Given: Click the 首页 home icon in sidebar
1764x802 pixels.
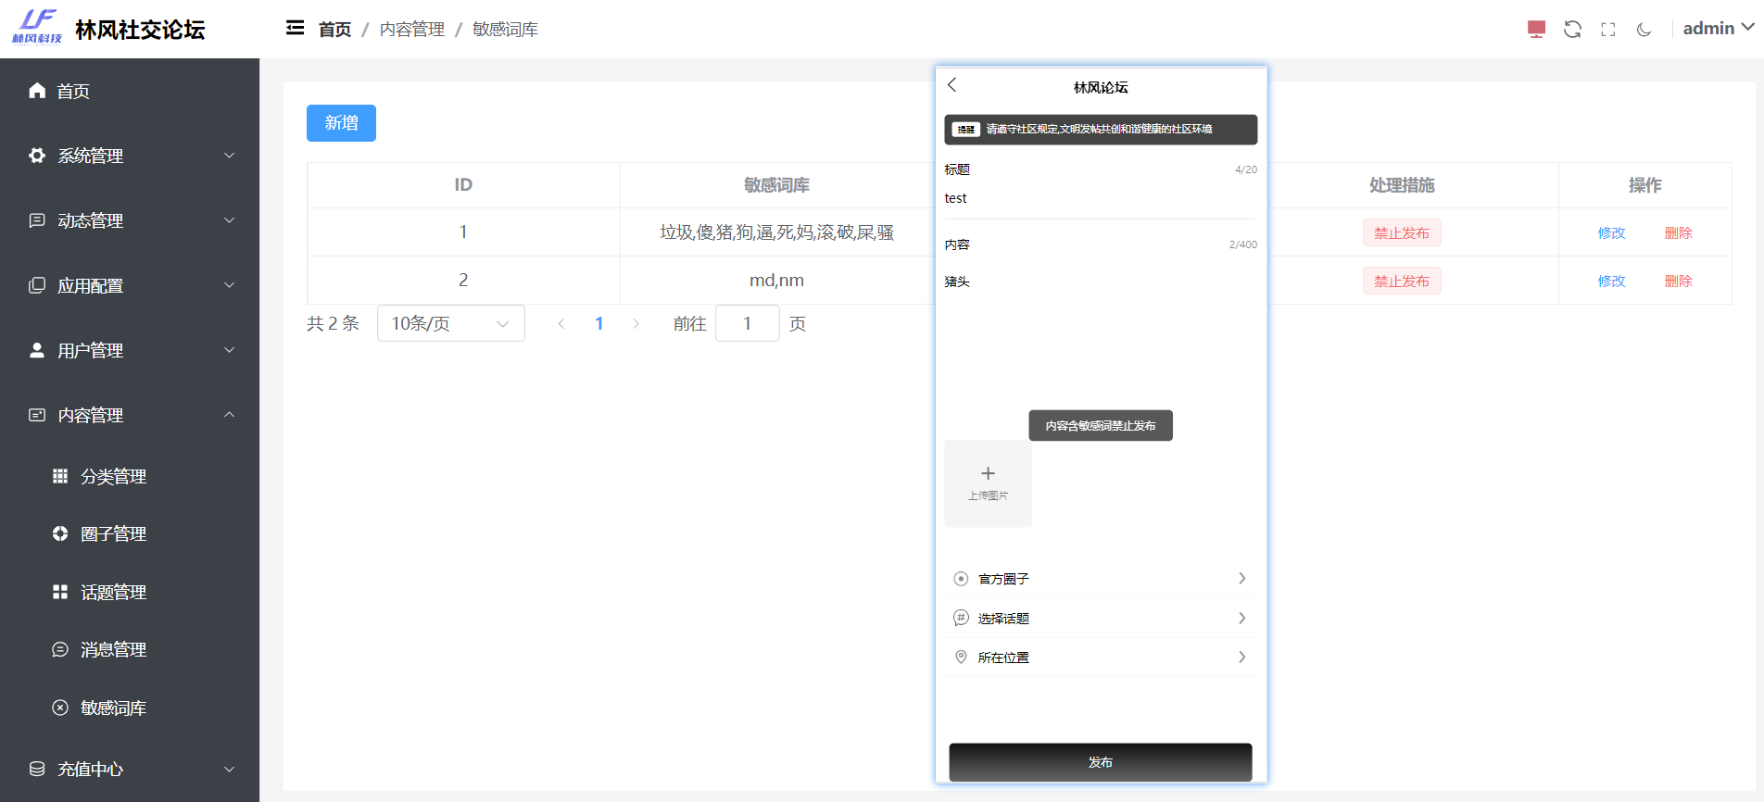Looking at the screenshot, I should tap(37, 90).
